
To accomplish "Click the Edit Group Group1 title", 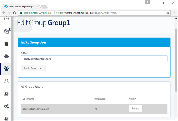I will [43, 23].
